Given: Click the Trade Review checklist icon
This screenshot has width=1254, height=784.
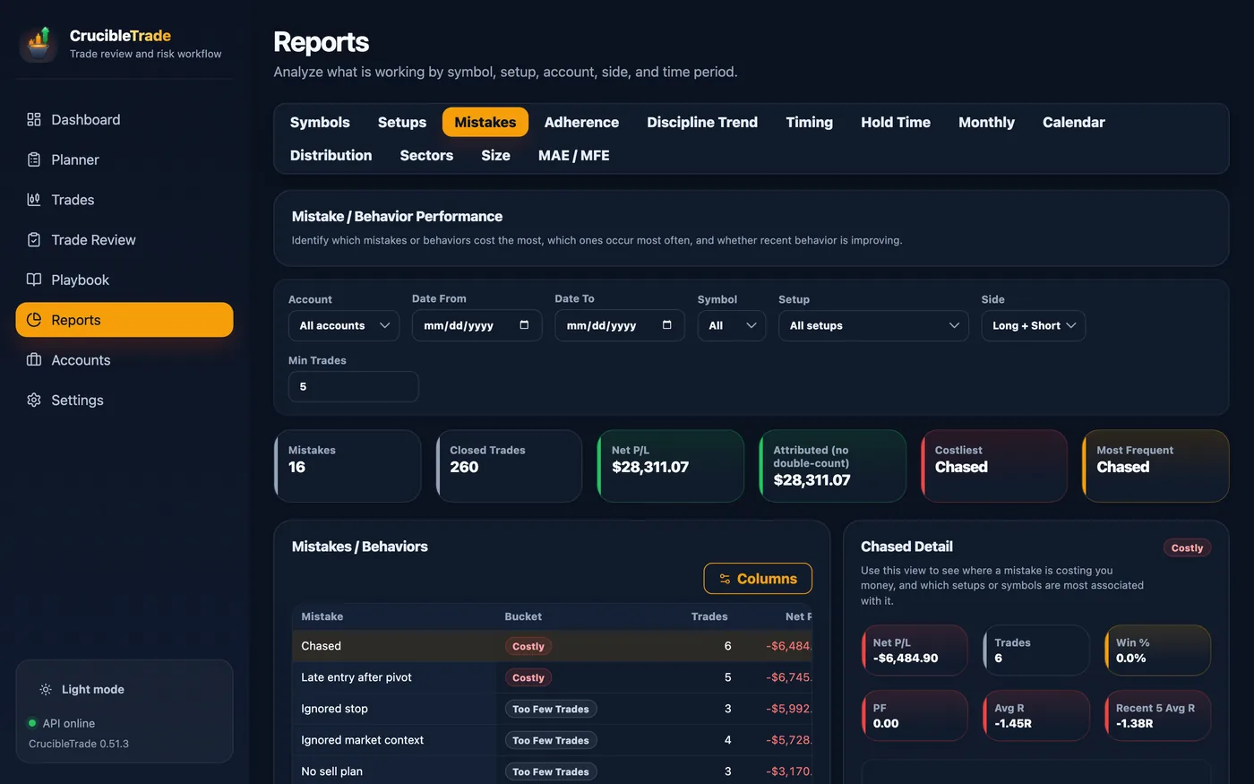Looking at the screenshot, I should 34,239.
